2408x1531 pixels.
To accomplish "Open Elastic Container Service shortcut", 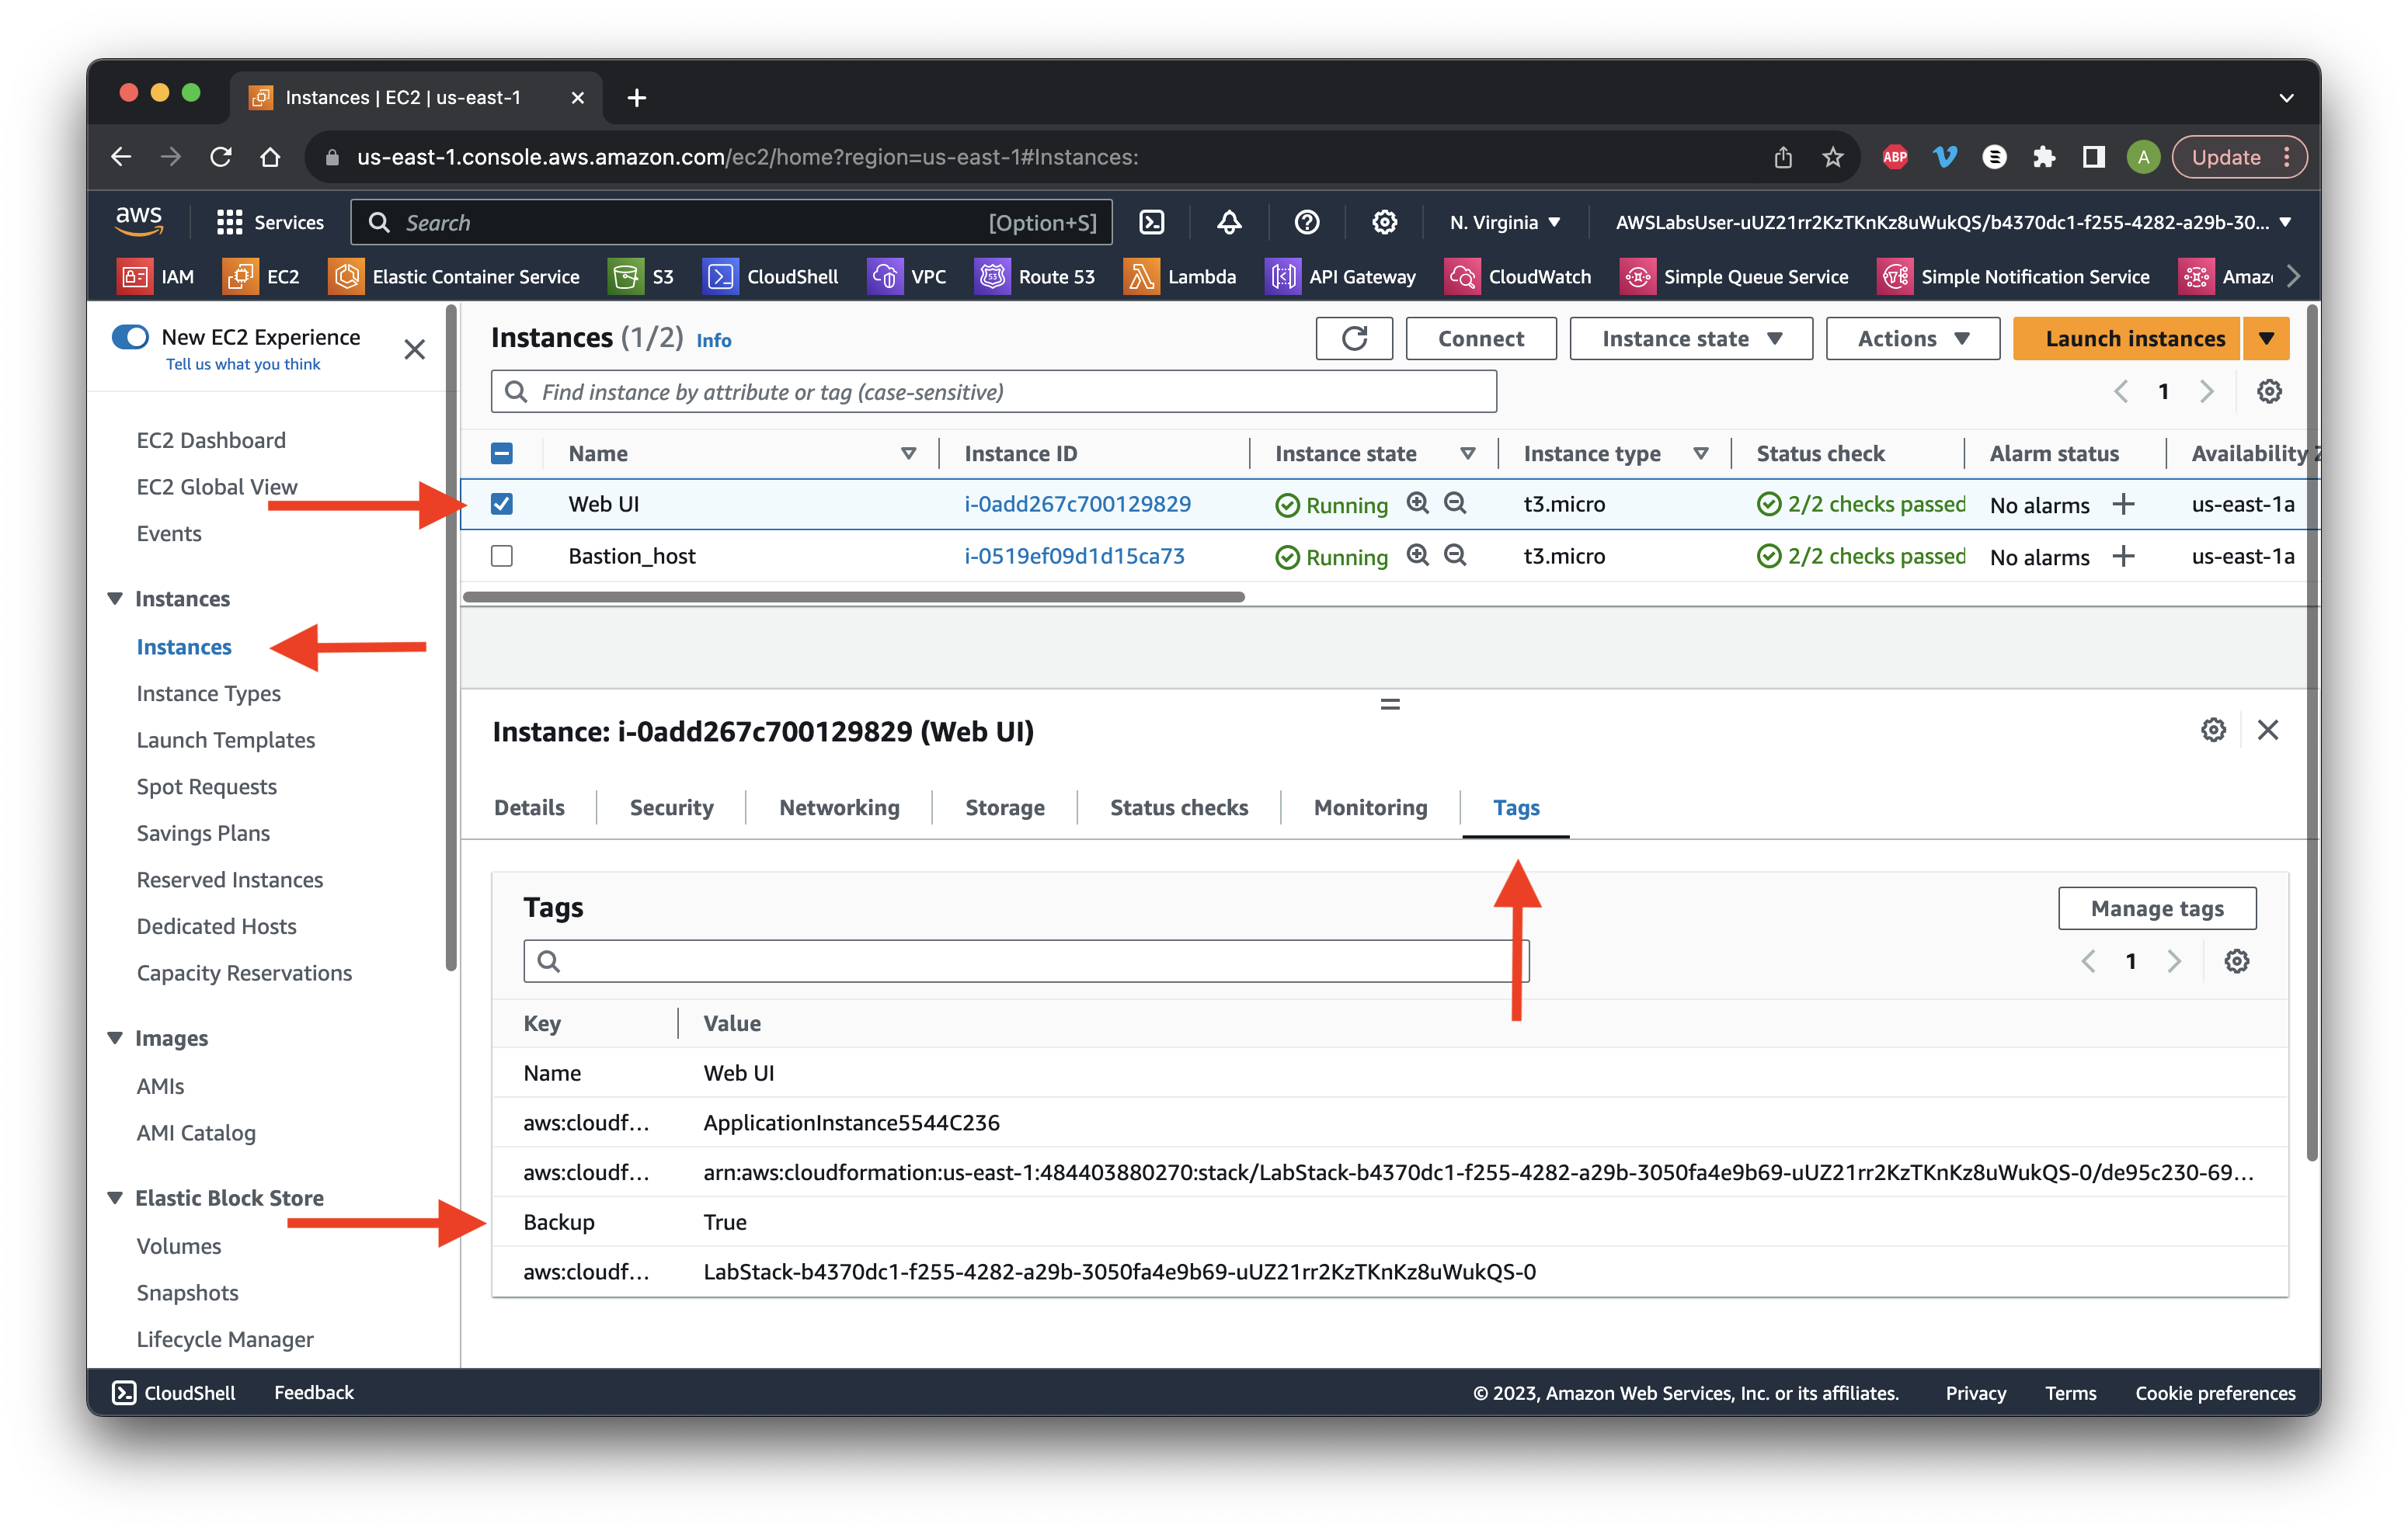I will coord(454,277).
